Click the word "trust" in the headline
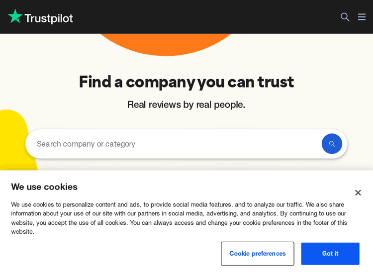 pyautogui.click(x=275, y=82)
